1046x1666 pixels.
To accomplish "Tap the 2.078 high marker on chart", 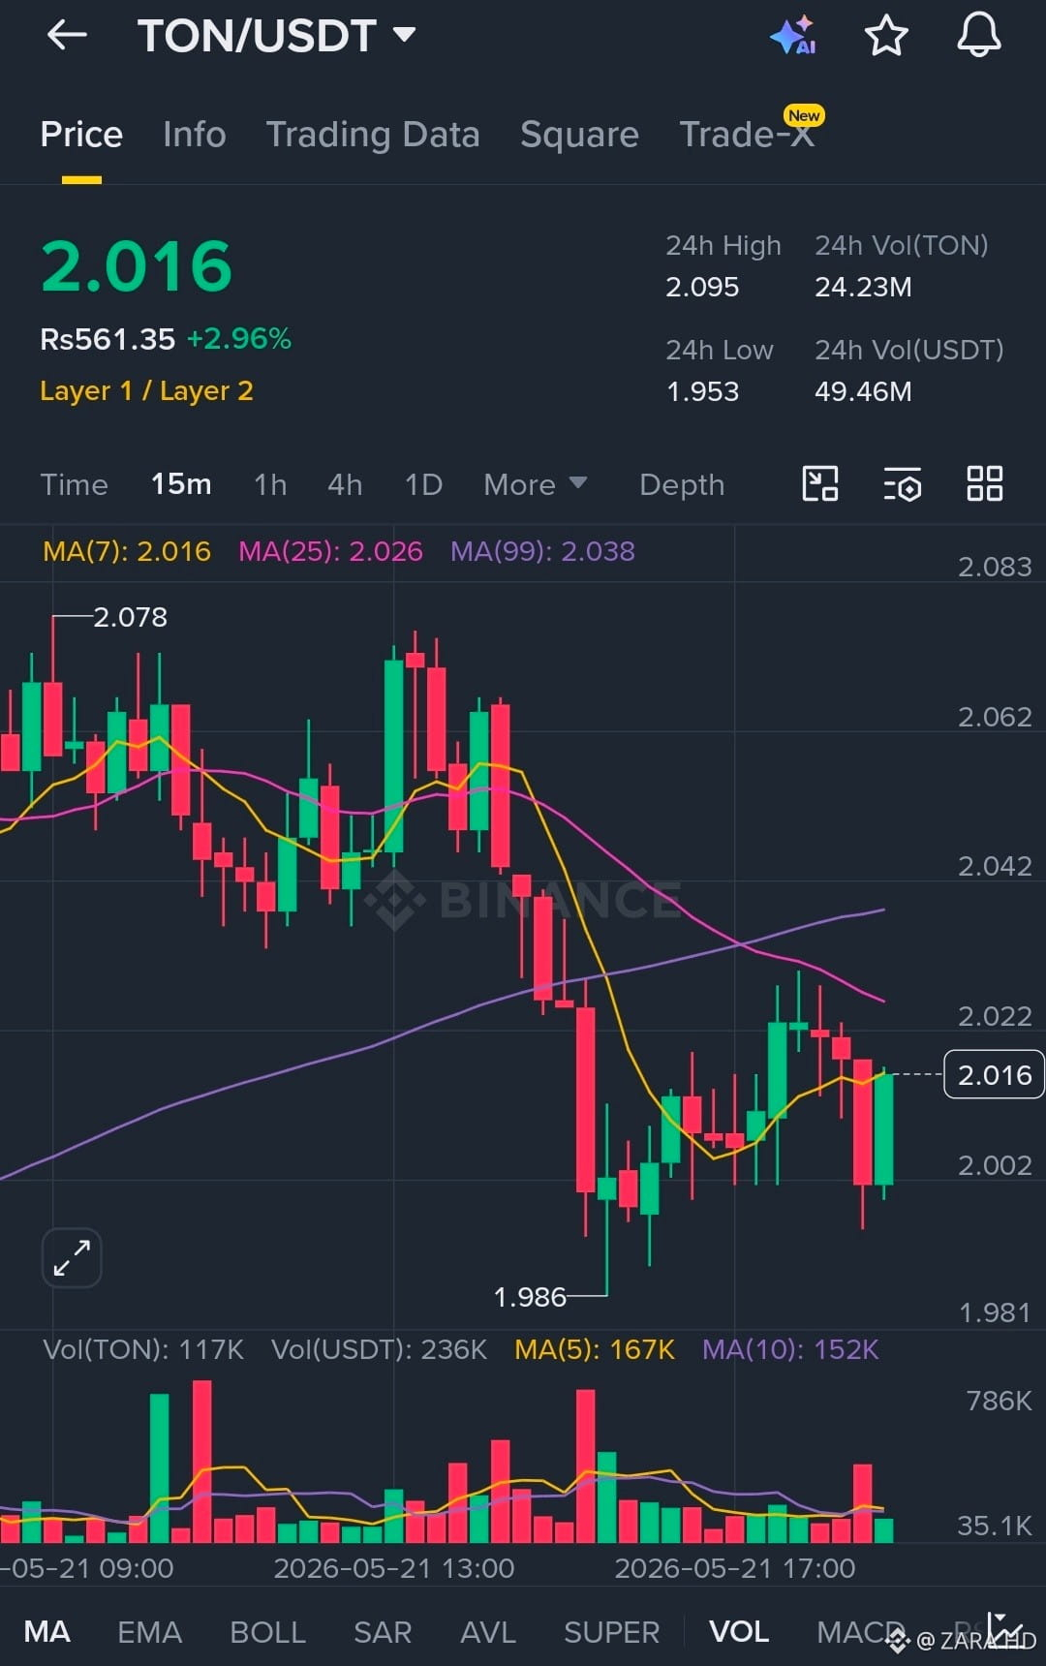I will (130, 617).
